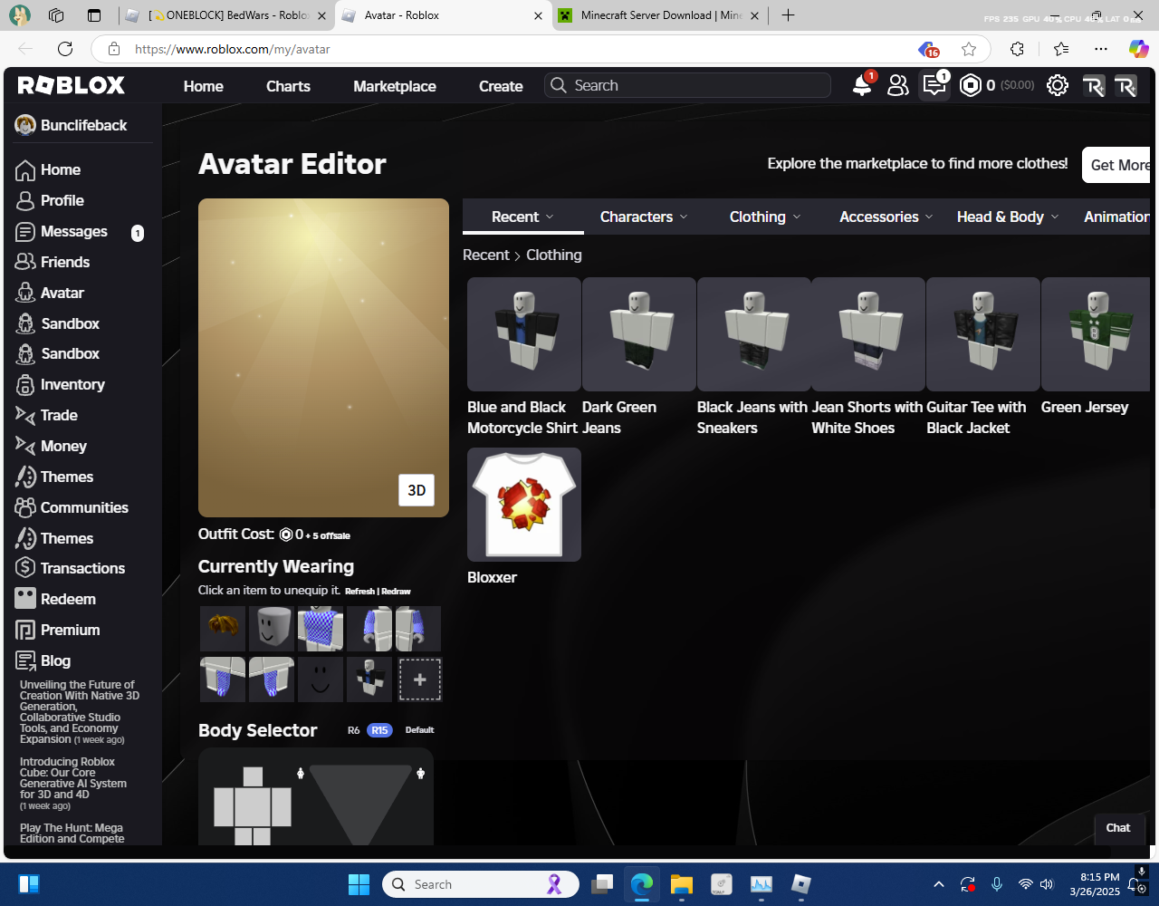Screen dimensions: 1159x906
Task: Switch to the ONEBLOCK BedWars browser tab
Action: 226,15
